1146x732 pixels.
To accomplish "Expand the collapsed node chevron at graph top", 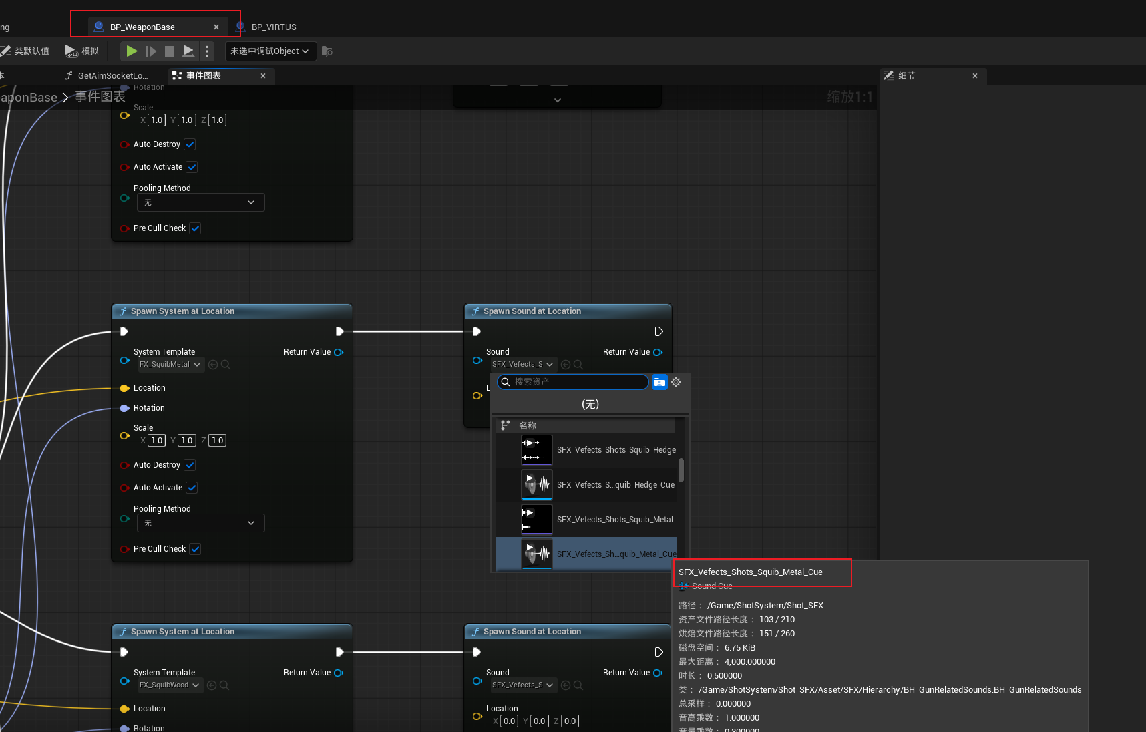I will click(x=558, y=100).
